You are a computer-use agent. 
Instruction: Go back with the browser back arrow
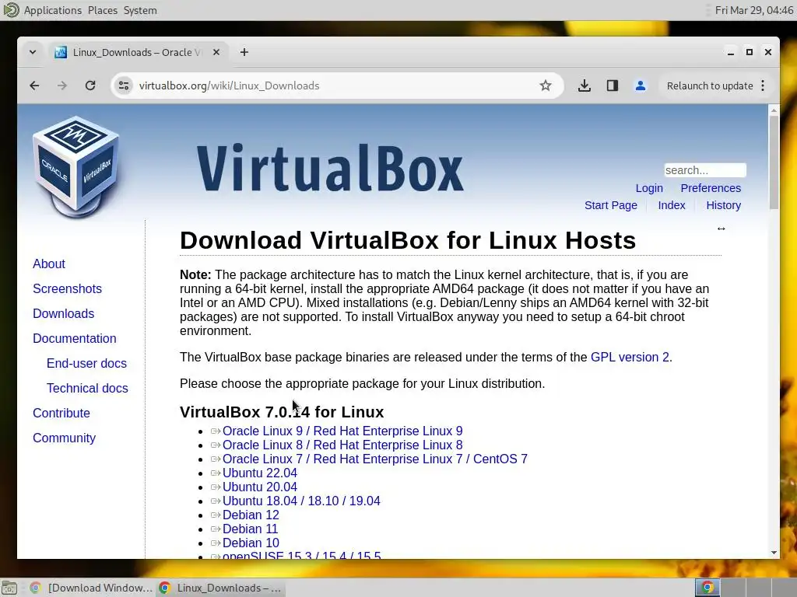point(34,86)
